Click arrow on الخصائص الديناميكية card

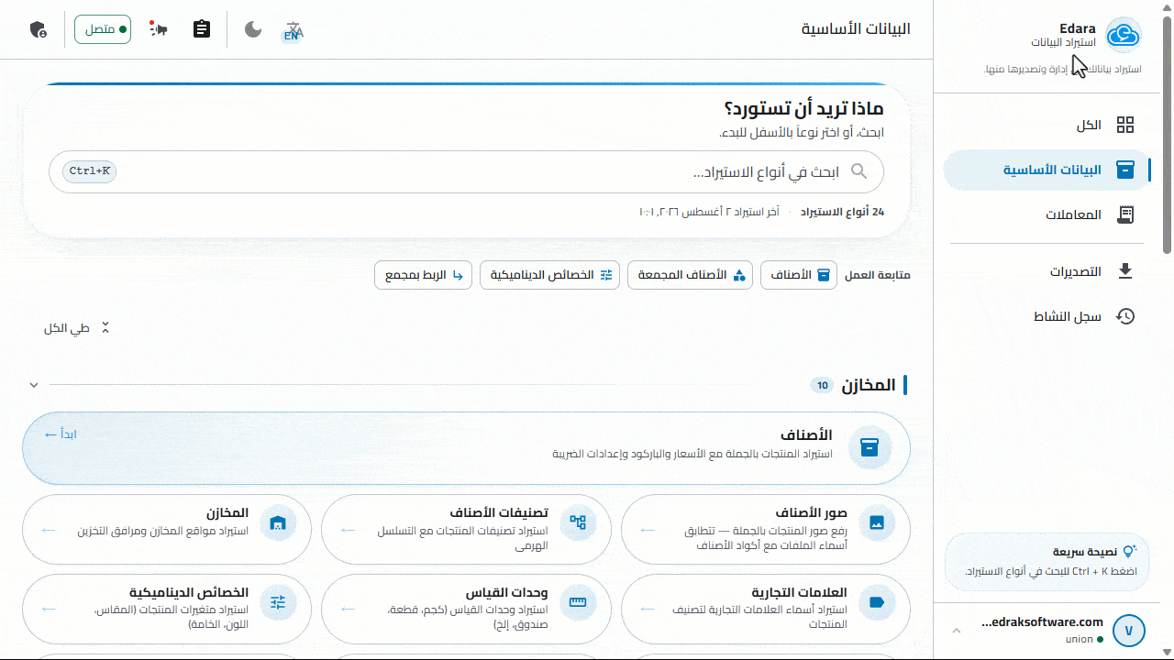49,609
